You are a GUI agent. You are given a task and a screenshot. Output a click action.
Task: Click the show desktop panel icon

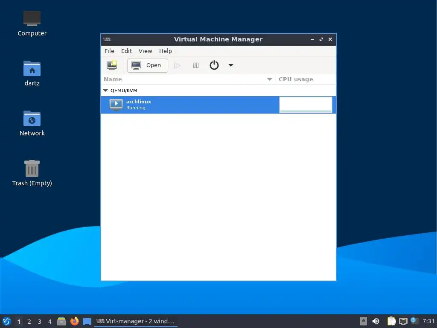pos(87,321)
